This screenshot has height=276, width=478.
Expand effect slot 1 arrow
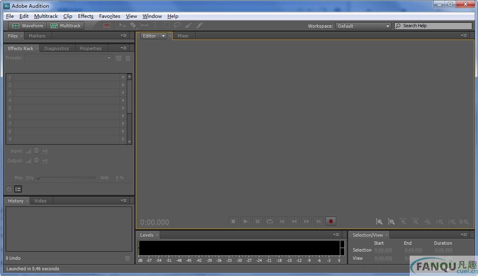pos(123,77)
